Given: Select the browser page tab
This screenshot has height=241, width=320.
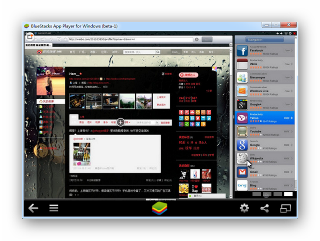Looking at the screenshot, I should pyautogui.click(x=38, y=45).
